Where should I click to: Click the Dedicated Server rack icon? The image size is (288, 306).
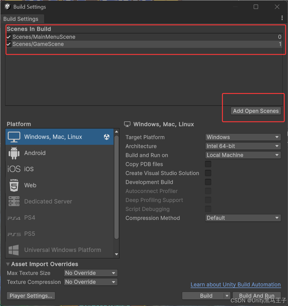click(x=14, y=201)
